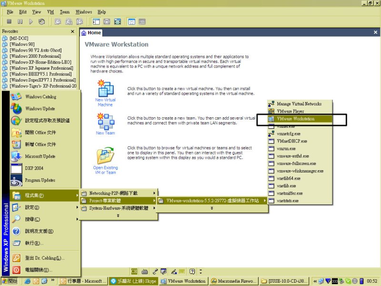This screenshot has height=286, width=381.
Task: Click the Power Off stop toolbar icon
Action: tap(9, 21)
